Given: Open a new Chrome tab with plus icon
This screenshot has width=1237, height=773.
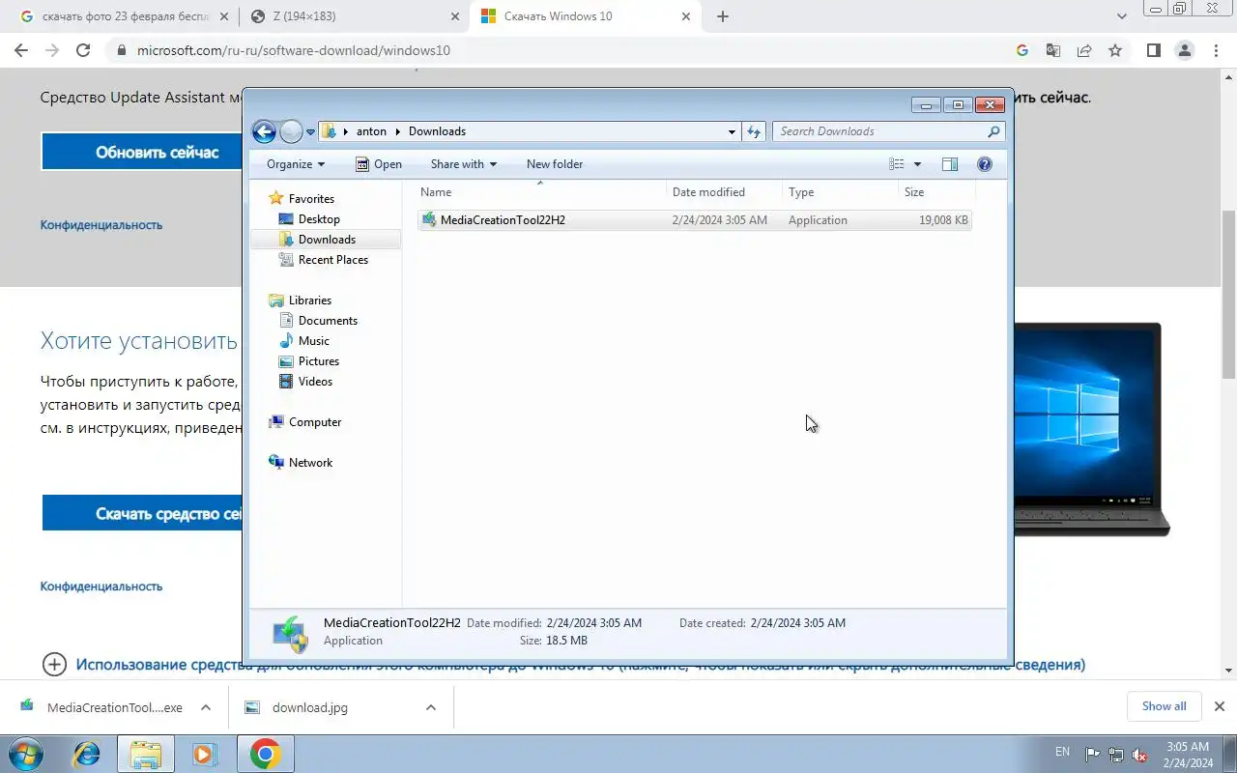Looking at the screenshot, I should point(723,16).
